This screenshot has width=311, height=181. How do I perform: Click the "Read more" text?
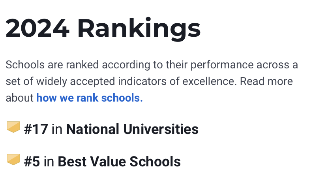(x=266, y=81)
